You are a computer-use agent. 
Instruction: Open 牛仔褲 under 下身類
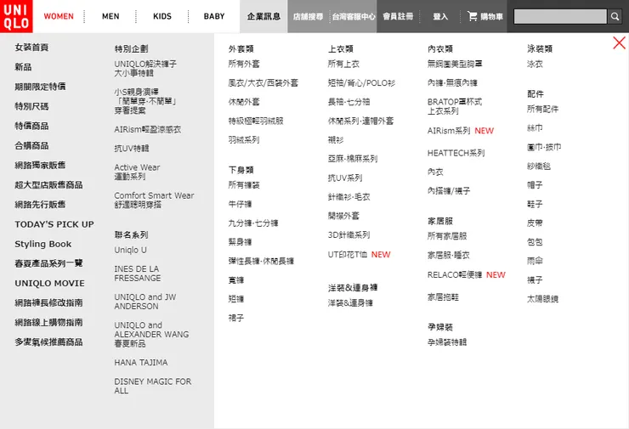click(x=240, y=204)
